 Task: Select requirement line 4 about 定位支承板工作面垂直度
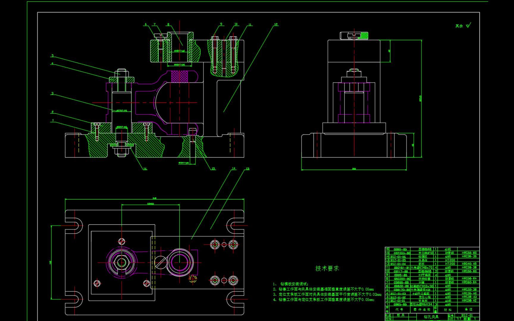click(x=323, y=300)
